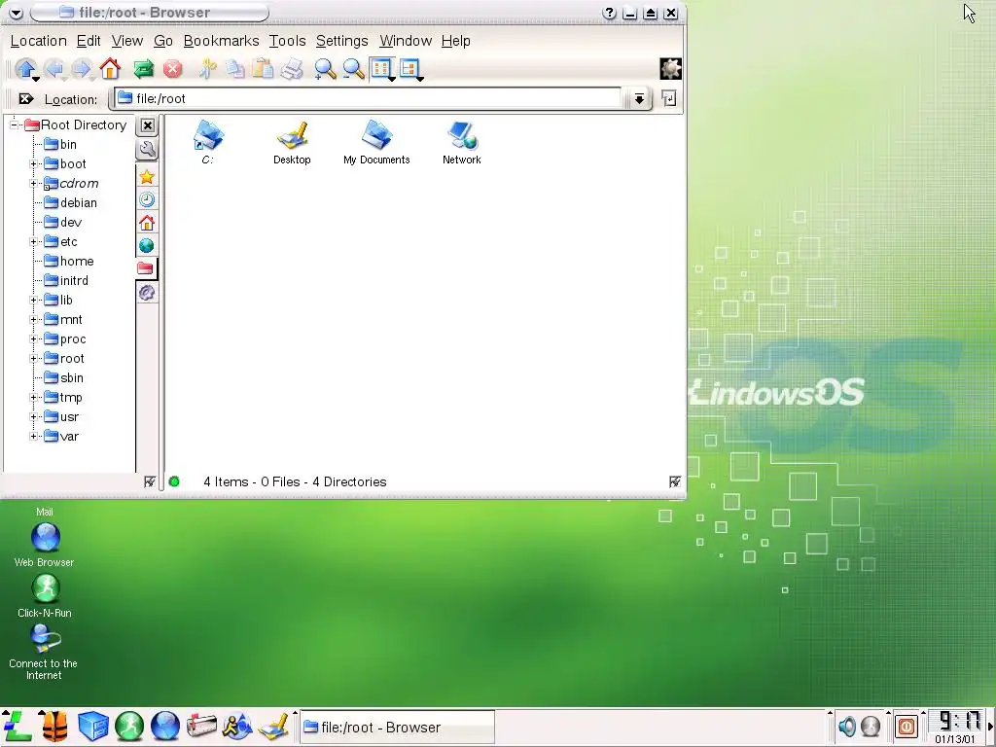996x747 pixels.
Task: Expand the usr folder in the tree
Action: point(34,417)
